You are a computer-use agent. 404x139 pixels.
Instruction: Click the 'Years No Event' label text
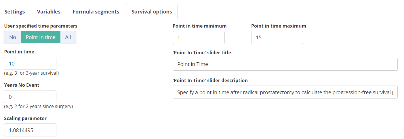pyautogui.click(x=22, y=85)
